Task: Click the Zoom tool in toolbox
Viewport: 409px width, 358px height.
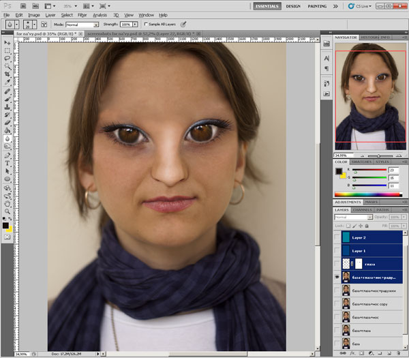Action: pos(7,210)
